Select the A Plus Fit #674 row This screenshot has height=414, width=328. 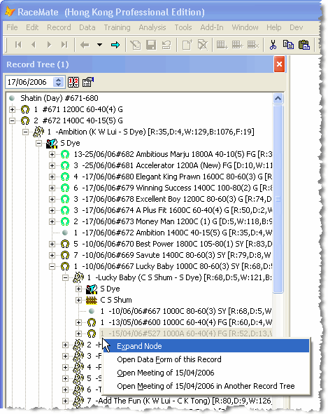173,210
